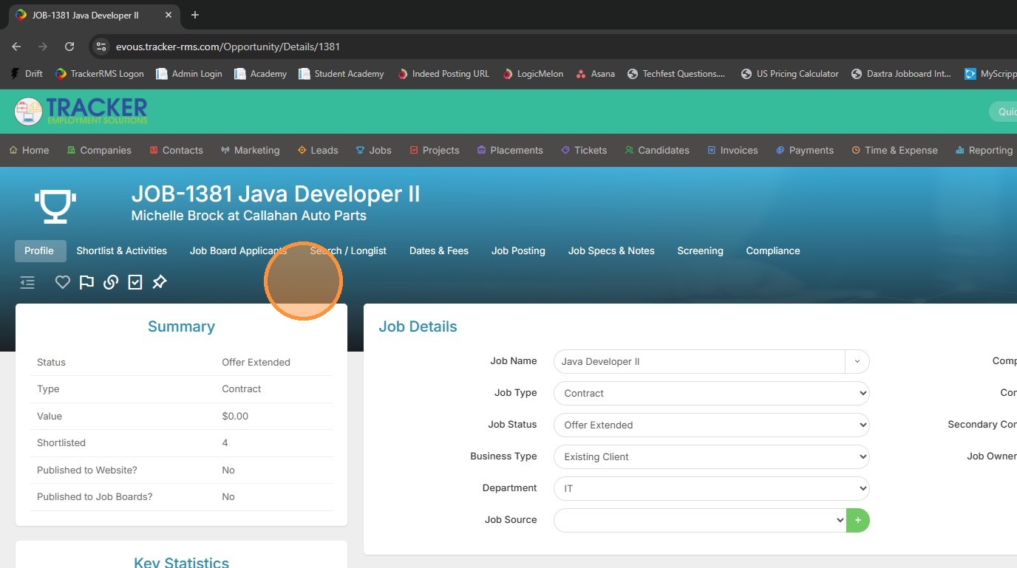Click the flag icon in toolbar
Image resolution: width=1017 pixels, height=568 pixels.
pyautogui.click(x=86, y=282)
